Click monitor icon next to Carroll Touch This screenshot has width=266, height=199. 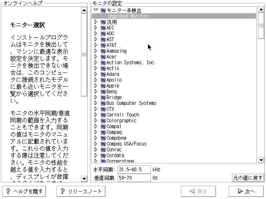(x=103, y=115)
